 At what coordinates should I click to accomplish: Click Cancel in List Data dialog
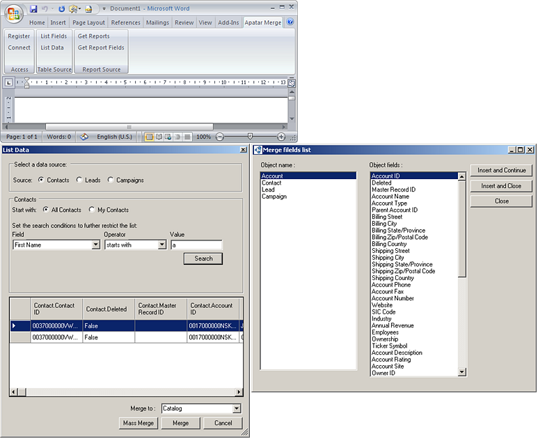223,423
